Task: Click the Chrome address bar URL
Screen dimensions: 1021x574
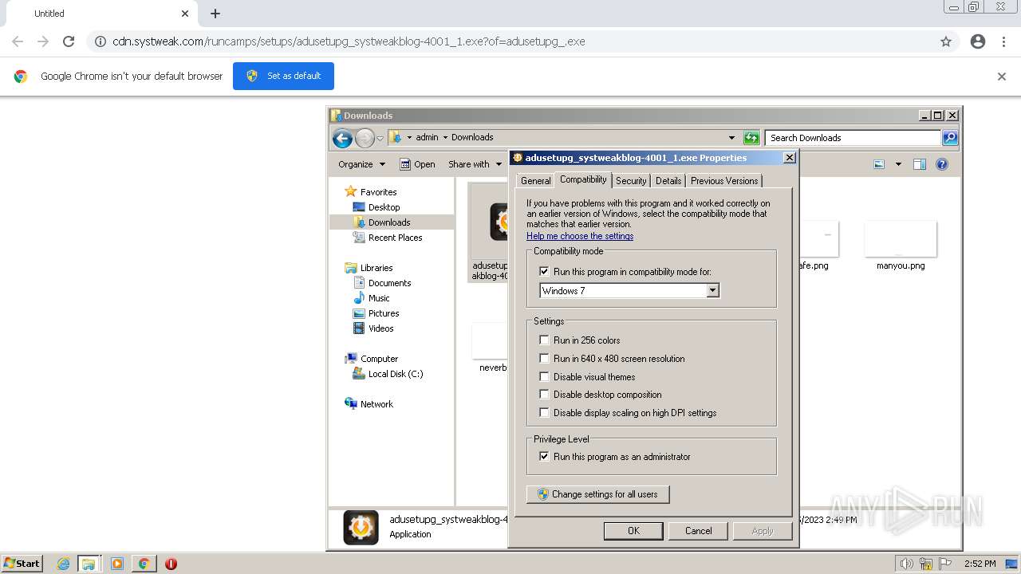Action: tap(349, 41)
